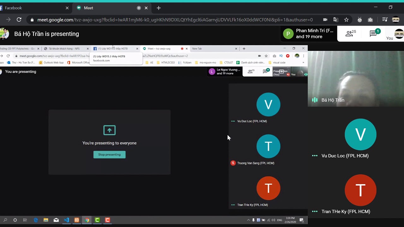Click the "Phan Minh Tri and 19 more" label
The image size is (404, 227).
(314, 34)
